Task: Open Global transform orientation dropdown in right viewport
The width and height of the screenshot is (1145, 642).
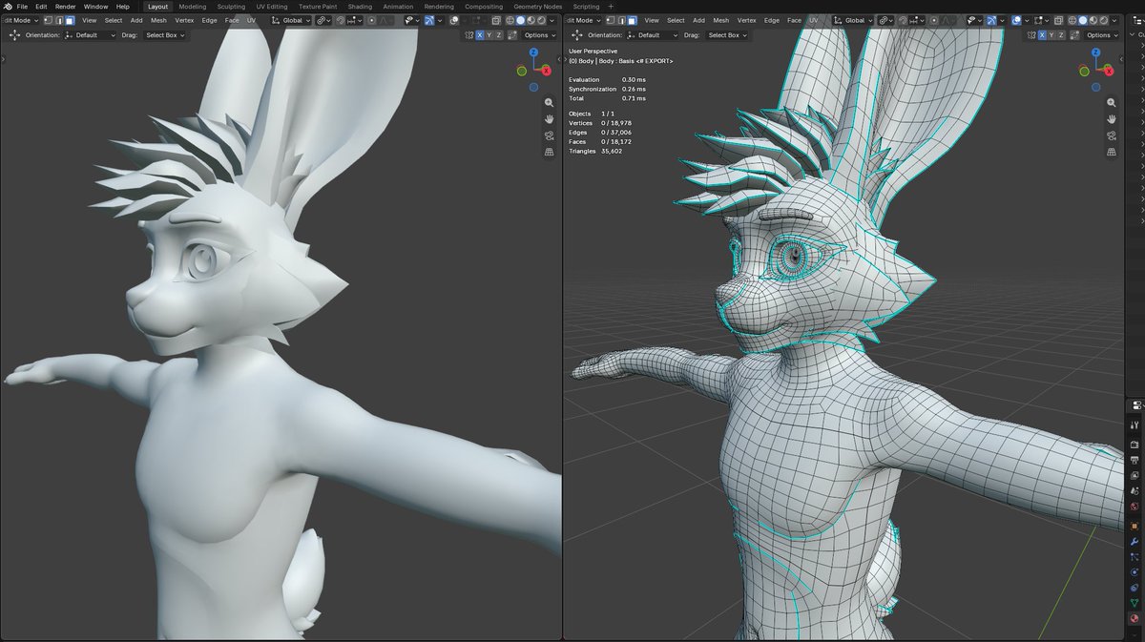Action: 854,20
